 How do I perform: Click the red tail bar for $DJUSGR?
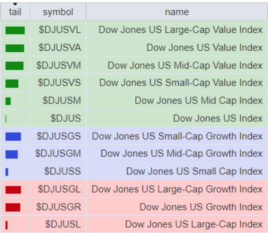point(13,207)
